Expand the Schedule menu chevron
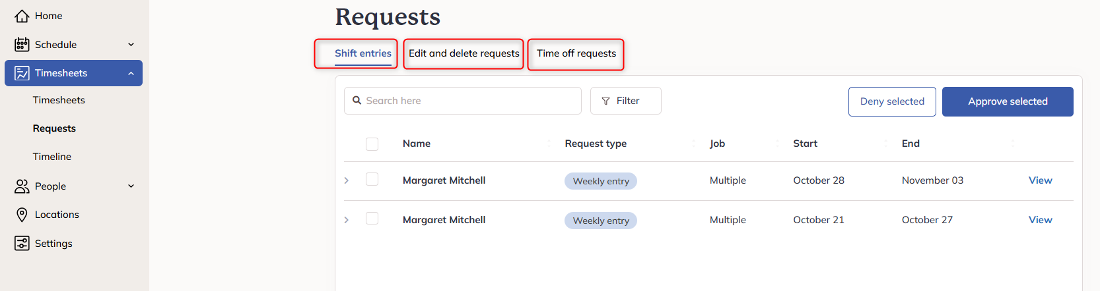 (x=131, y=45)
